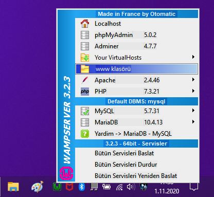Click the Wi-Fi network tray icon

coord(119,187)
